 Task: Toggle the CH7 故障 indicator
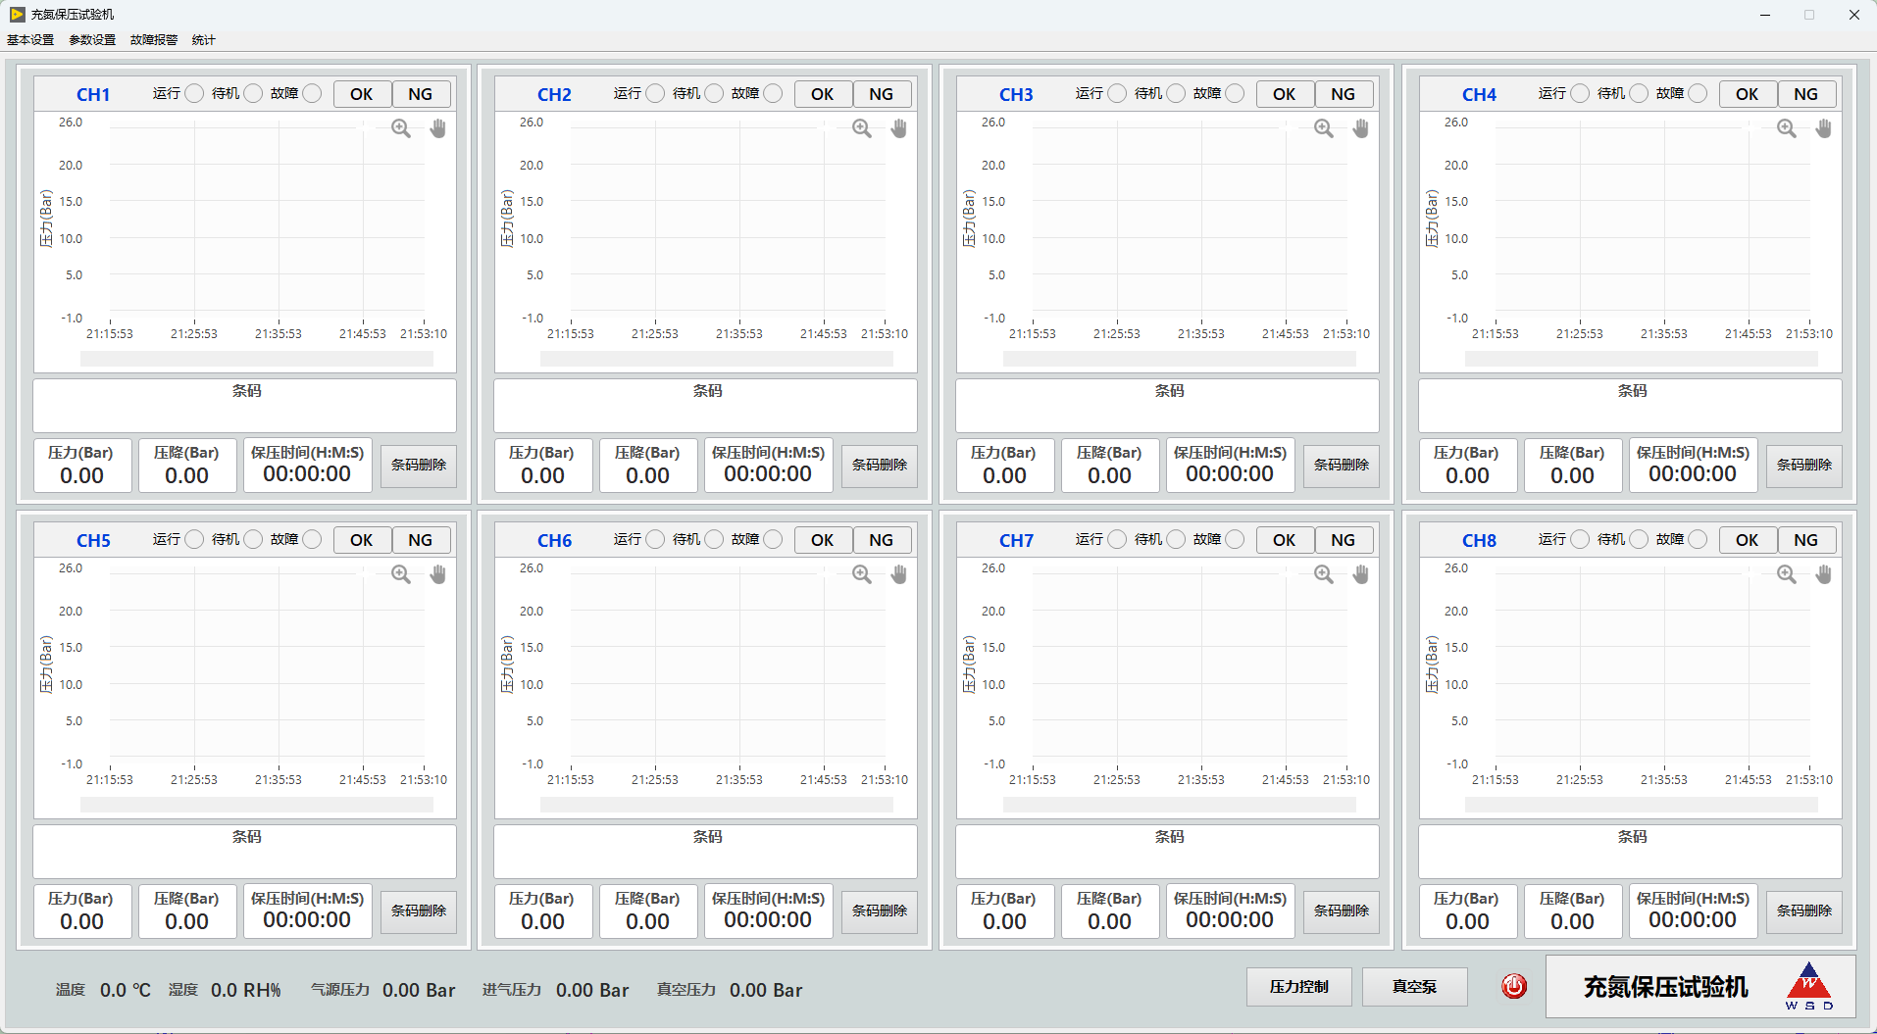[1235, 539]
